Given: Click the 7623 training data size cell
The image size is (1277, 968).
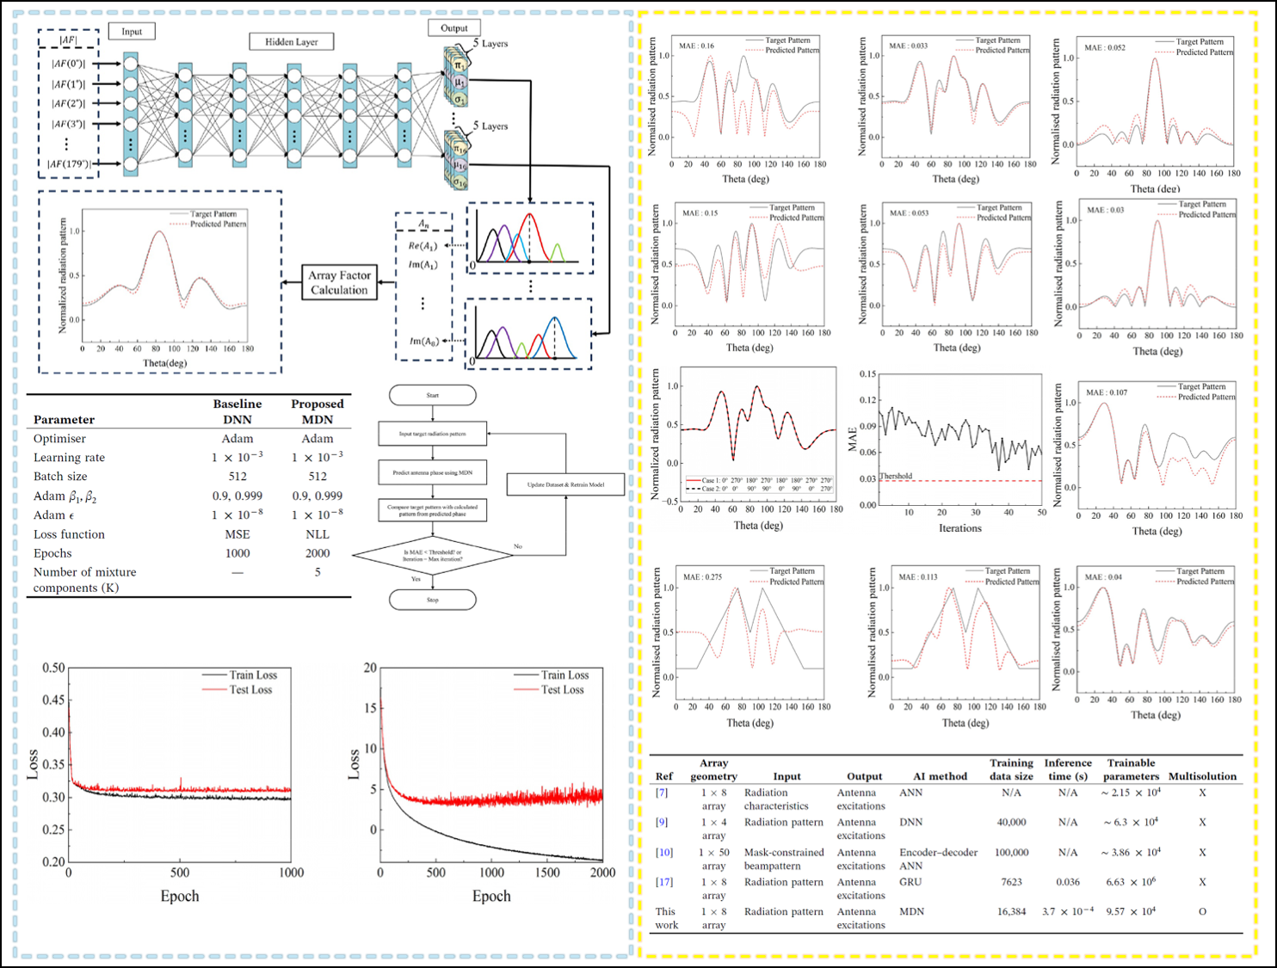Looking at the screenshot, I should tap(1011, 882).
